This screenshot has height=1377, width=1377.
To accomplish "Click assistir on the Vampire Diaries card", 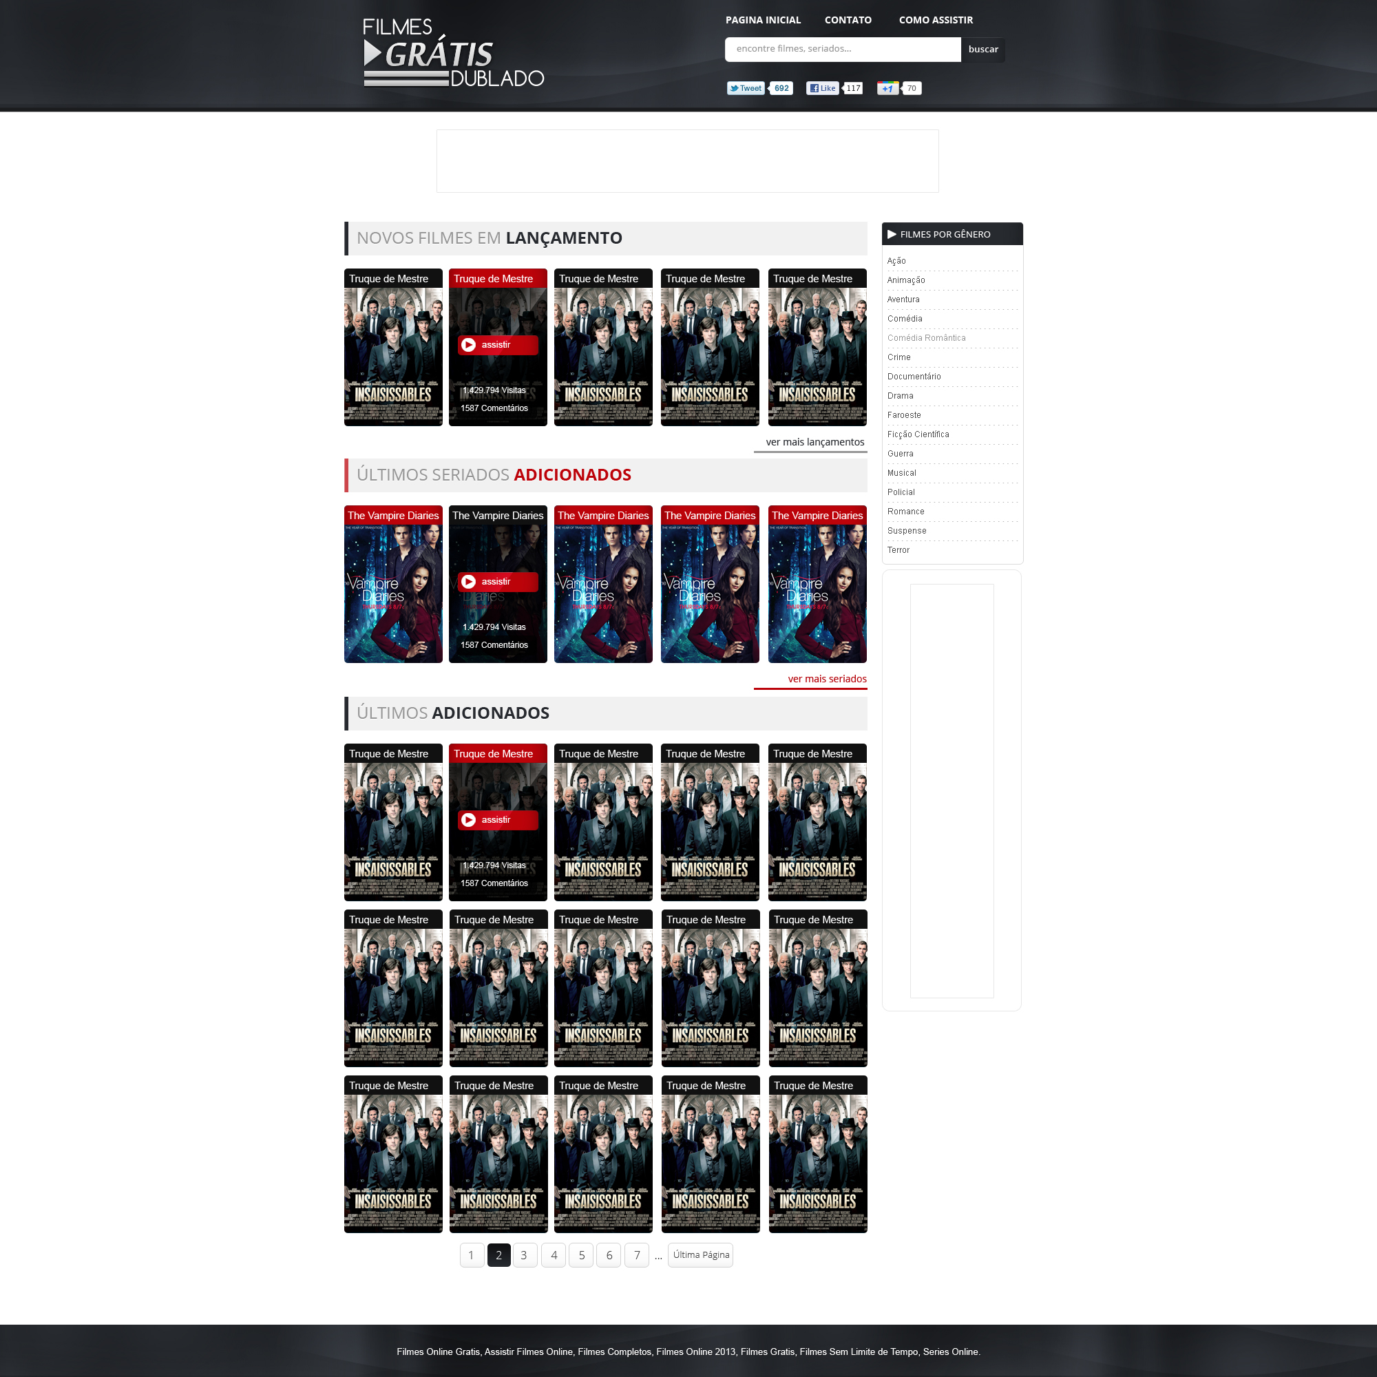I will 498,582.
